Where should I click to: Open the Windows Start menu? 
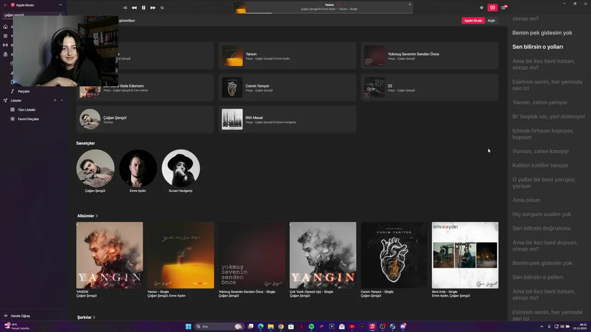[x=188, y=326]
